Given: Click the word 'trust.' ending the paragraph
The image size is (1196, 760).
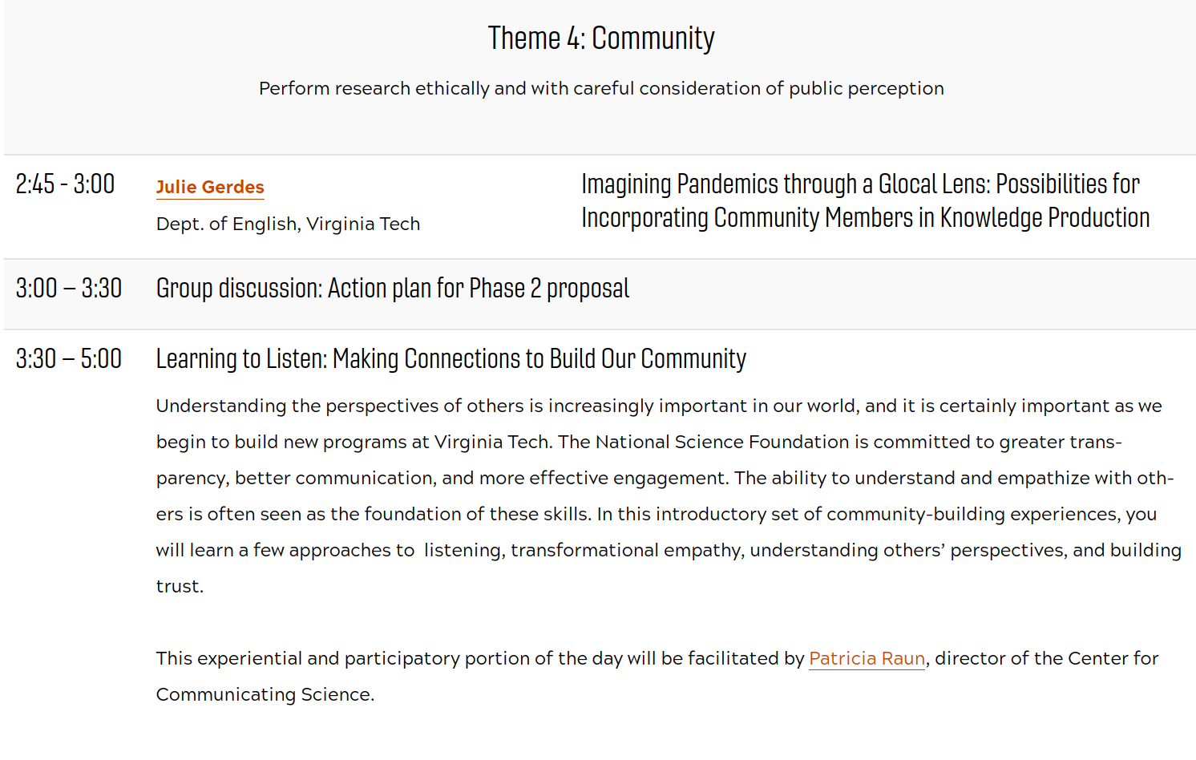Looking at the screenshot, I should pyautogui.click(x=180, y=586).
